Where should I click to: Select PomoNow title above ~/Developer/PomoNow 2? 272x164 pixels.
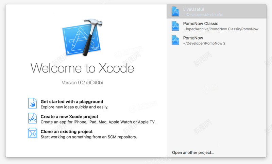193,38
